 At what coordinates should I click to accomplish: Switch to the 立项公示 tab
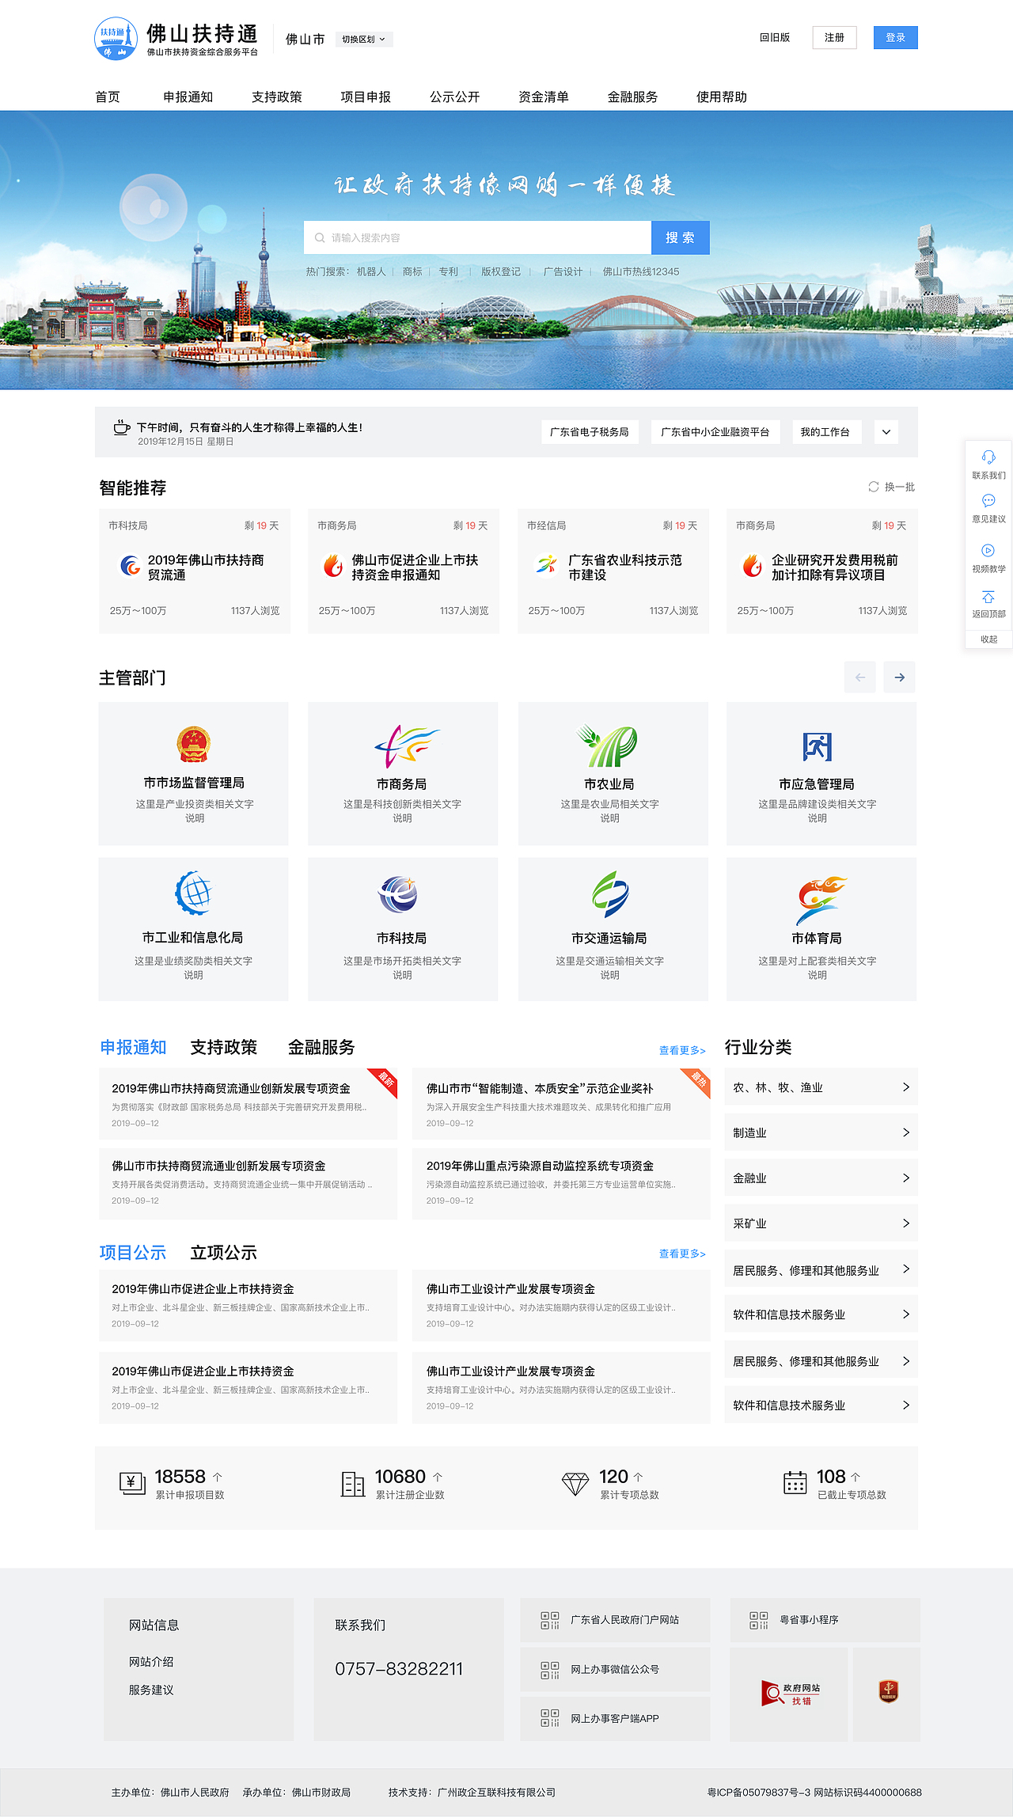(x=224, y=1253)
